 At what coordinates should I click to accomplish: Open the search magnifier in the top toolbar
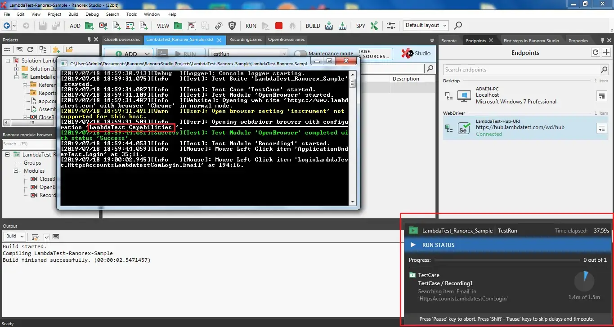coord(458,26)
